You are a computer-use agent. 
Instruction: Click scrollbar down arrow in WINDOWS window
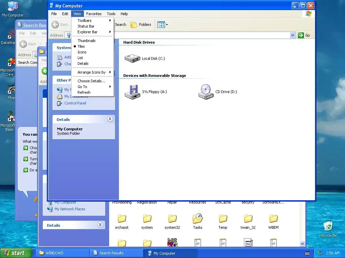tap(302, 244)
